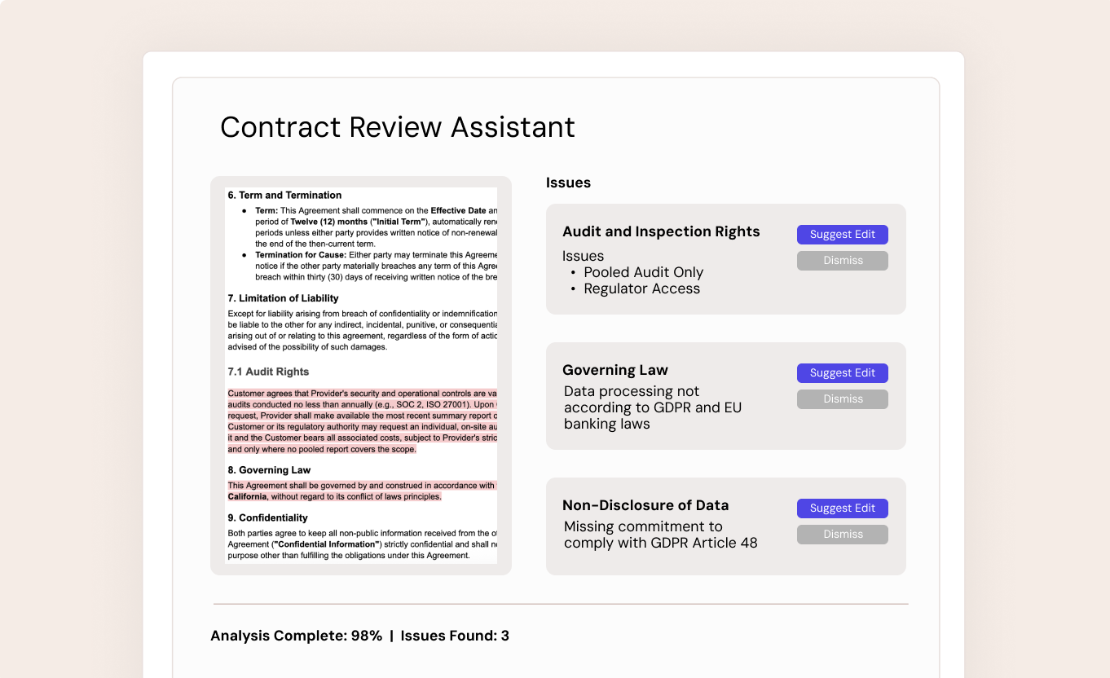This screenshot has width=1110, height=678.
Task: Dismiss the Non-Disclosure of Data issue
Action: coord(842,534)
